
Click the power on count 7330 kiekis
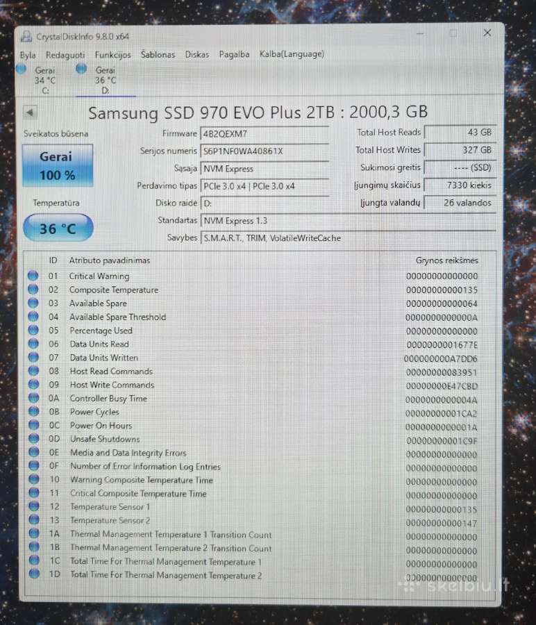point(460,185)
